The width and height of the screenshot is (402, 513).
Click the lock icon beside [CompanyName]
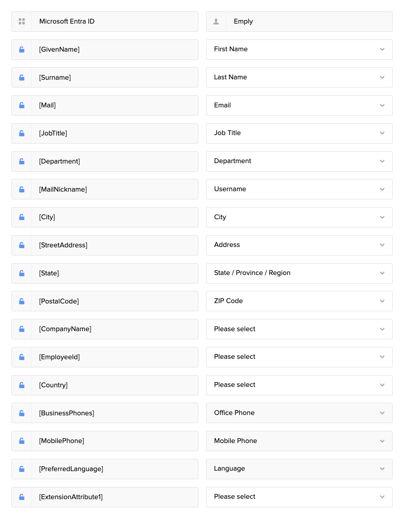click(x=22, y=329)
